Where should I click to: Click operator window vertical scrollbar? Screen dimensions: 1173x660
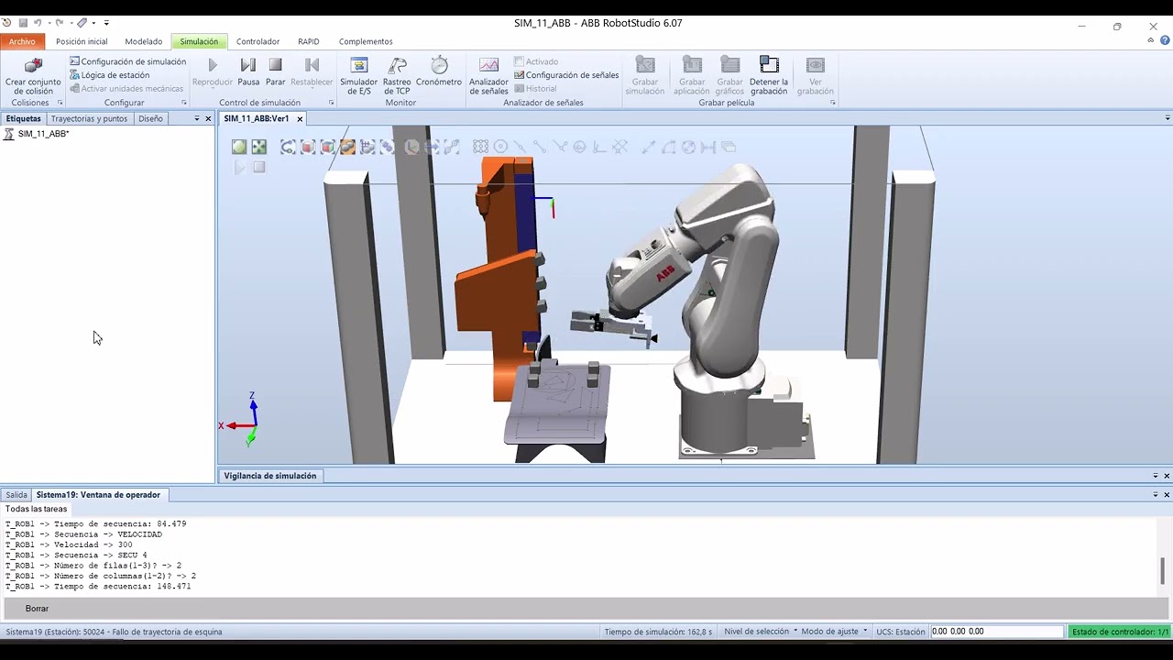coord(1163,570)
